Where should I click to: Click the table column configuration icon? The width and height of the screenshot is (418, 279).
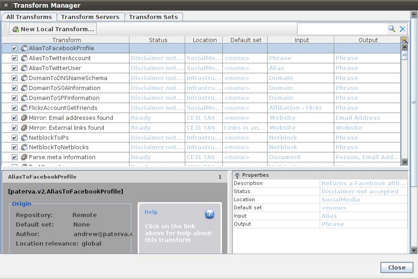(404, 40)
